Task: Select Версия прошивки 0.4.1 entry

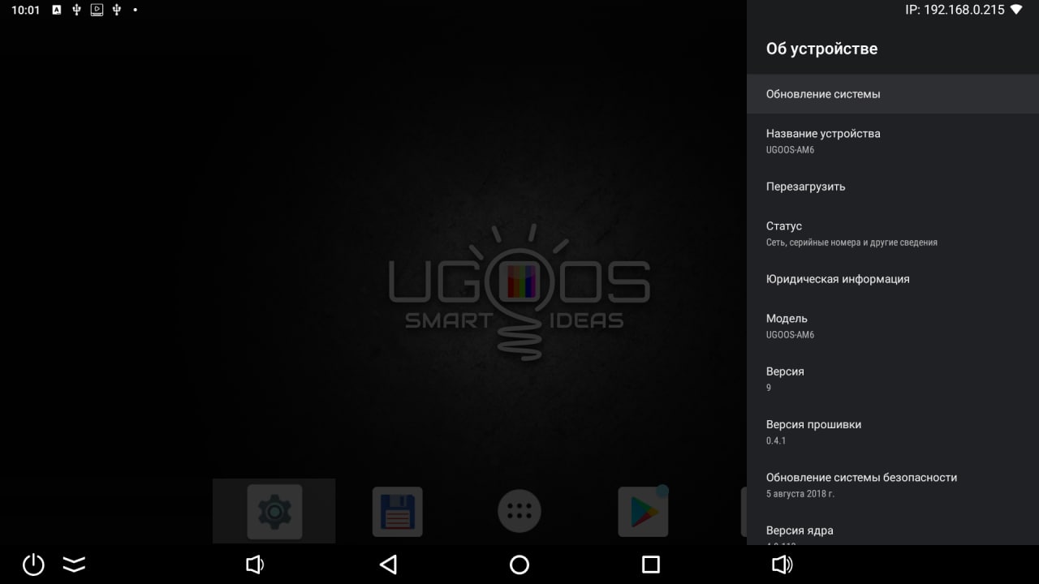Action: [893, 432]
